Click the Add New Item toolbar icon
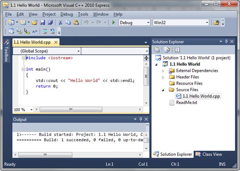Image resolution: width=240 pixels, height=171 pixels. click(x=23, y=22)
